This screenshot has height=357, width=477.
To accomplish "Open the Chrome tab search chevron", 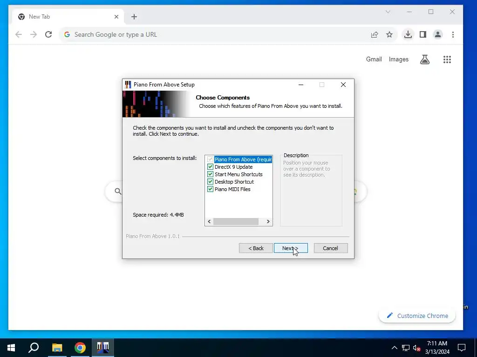I will tap(388, 12).
